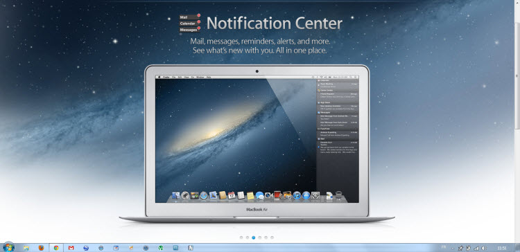Screen dimensions: 520x252
Task: Select the second carousel pagination dot
Action: [x=248, y=237]
